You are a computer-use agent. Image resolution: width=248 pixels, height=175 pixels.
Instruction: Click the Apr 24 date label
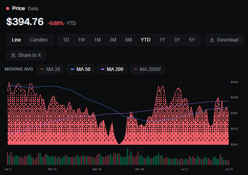tap(140, 169)
